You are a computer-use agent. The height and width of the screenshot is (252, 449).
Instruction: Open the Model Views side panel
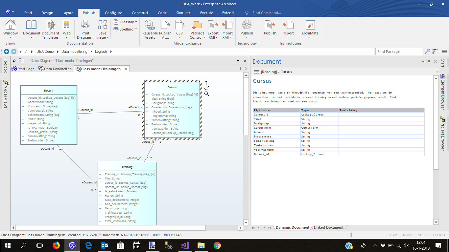coord(5,94)
